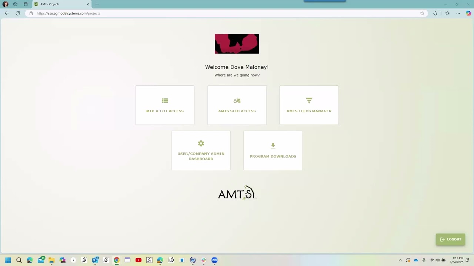This screenshot has height=266, width=474.
Task: Open a new browser tab
Action: (97, 4)
